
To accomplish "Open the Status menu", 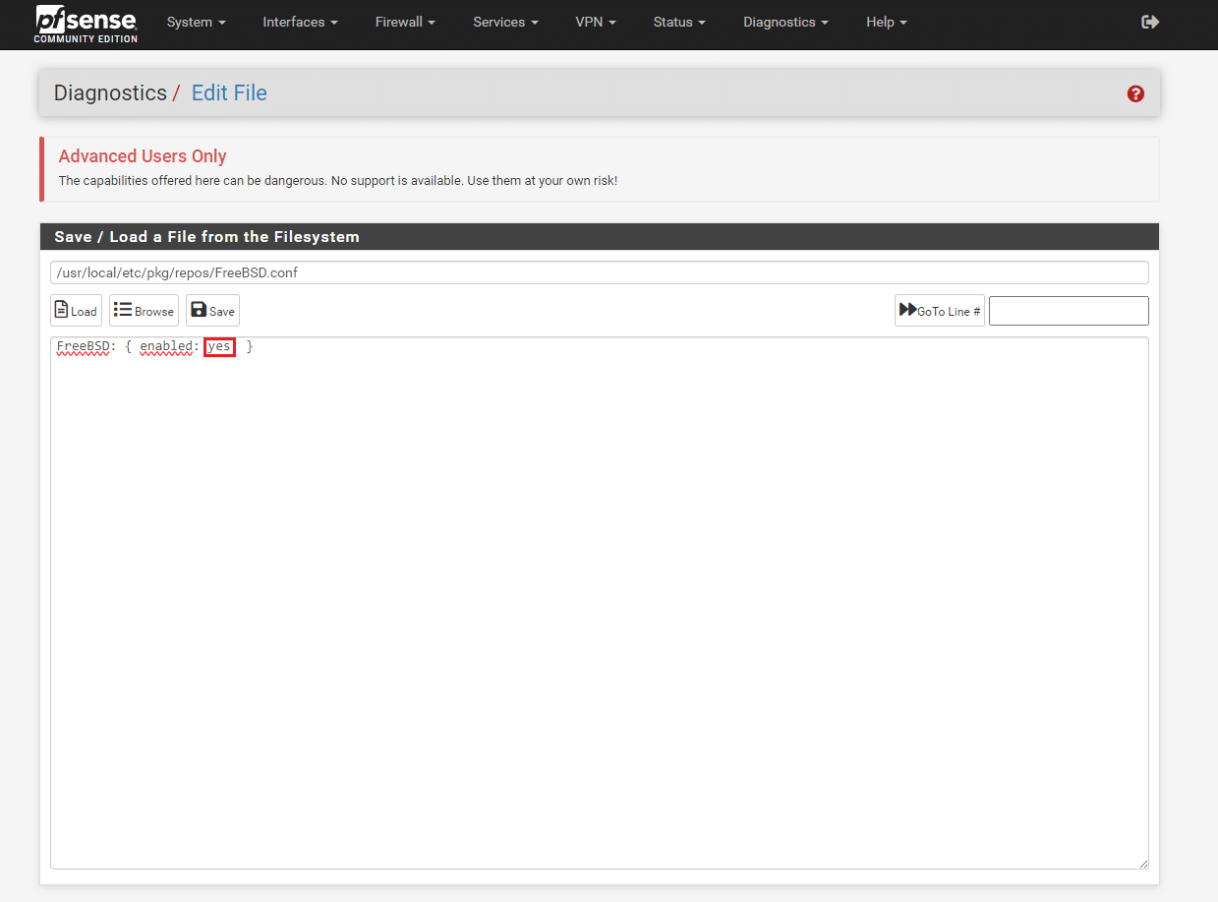I will 679,22.
